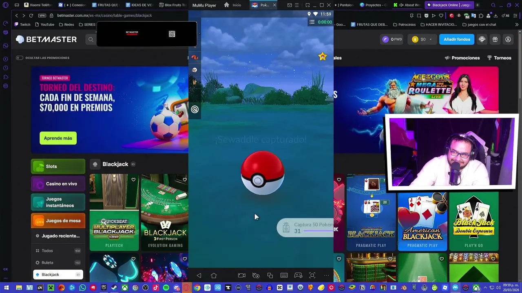
Task: Open the MuMu Player gamepad icon
Action: (299, 276)
